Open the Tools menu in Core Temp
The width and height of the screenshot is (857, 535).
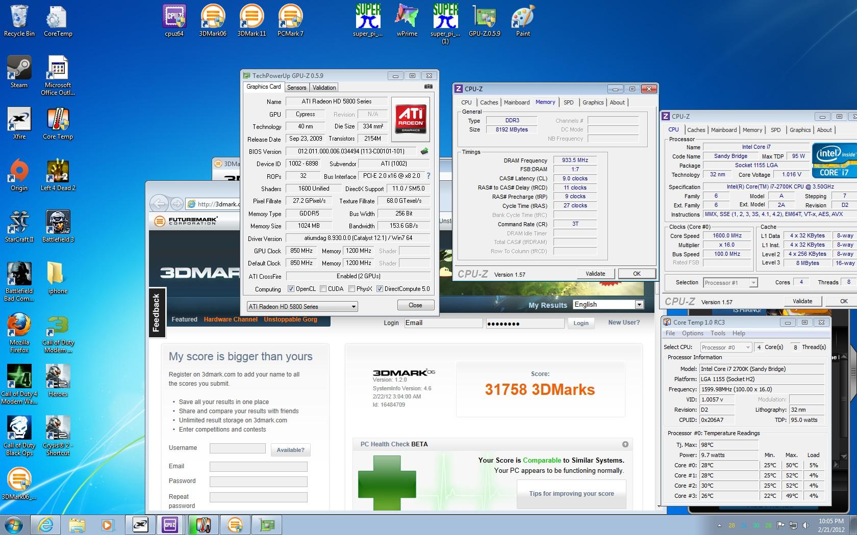click(x=718, y=333)
